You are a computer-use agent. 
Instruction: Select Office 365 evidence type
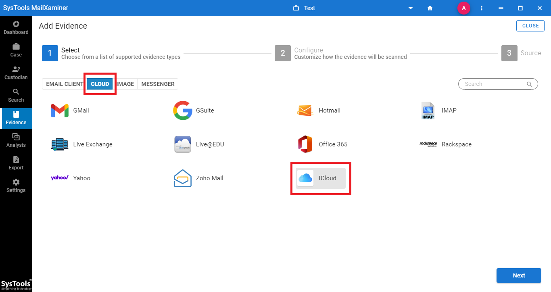click(322, 144)
